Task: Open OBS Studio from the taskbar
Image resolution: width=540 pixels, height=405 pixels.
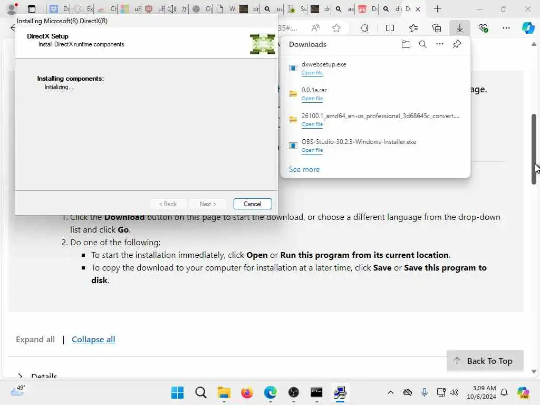Action: tap(293, 392)
